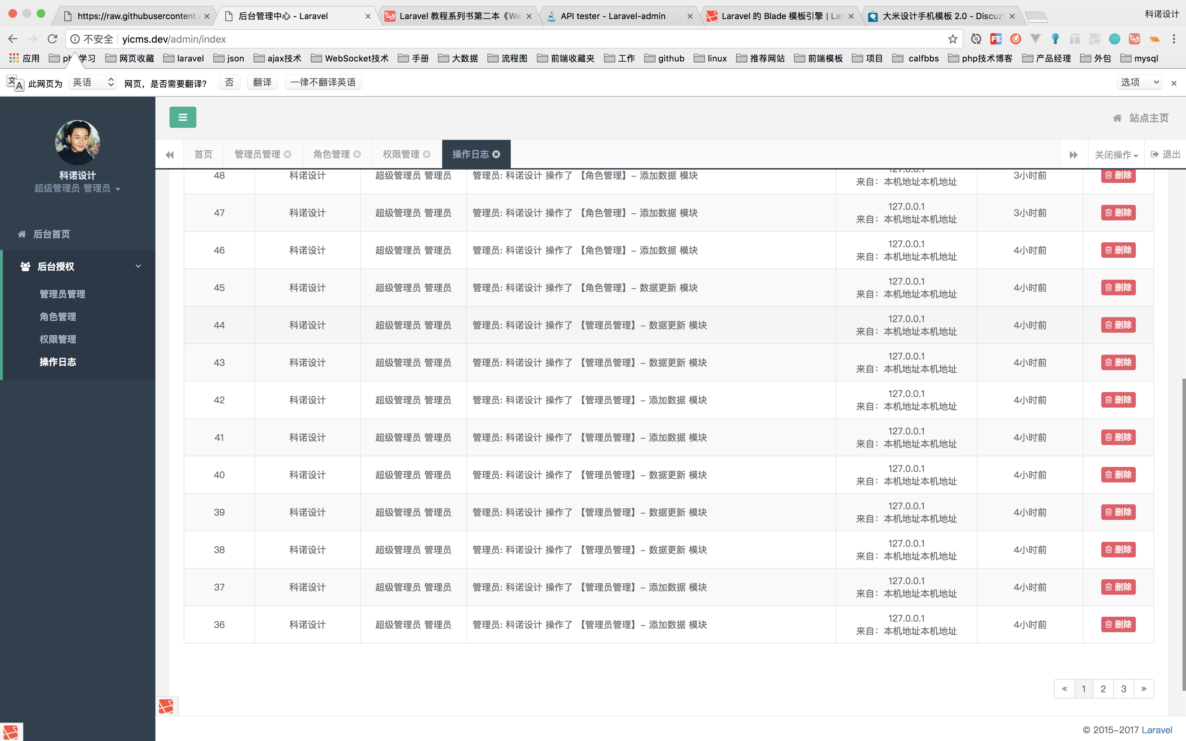Close the 操作日志 tab via x icon
1186x741 pixels.
(x=497, y=154)
